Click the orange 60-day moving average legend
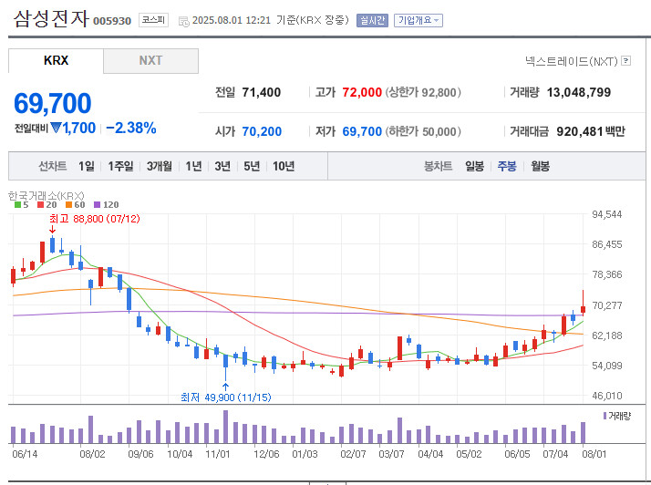This screenshot has height=485, width=651. point(74,205)
